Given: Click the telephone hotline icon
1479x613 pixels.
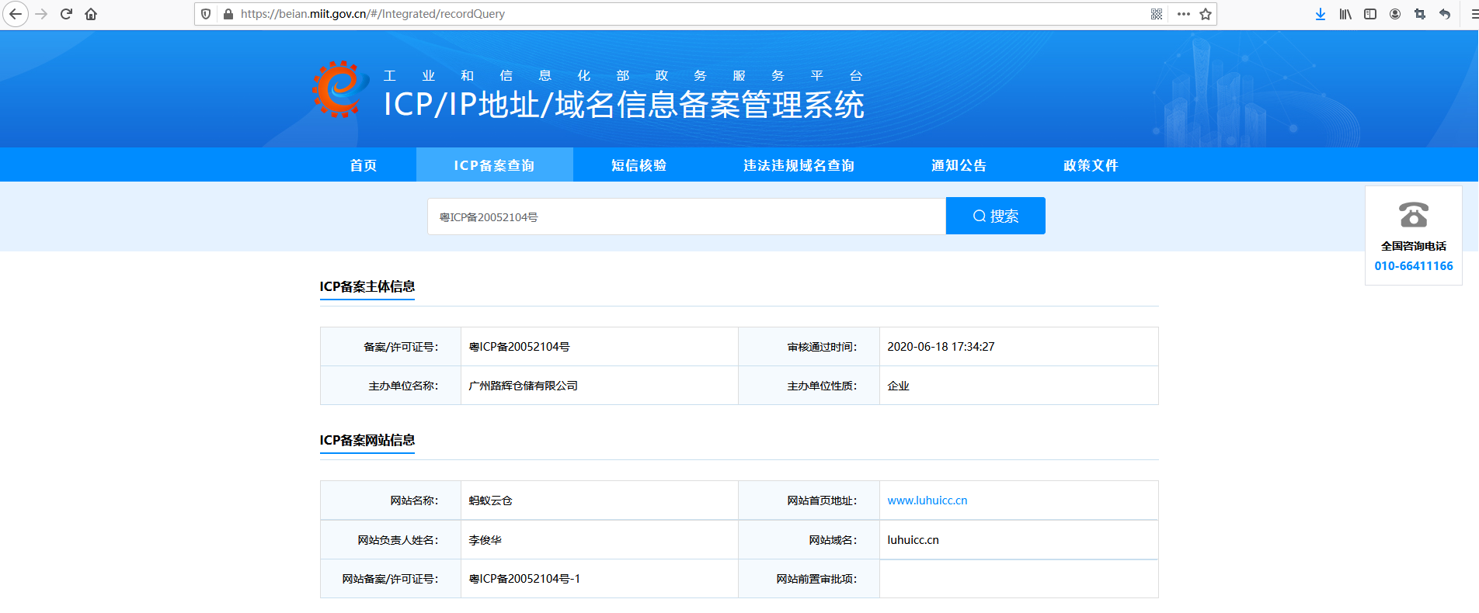Looking at the screenshot, I should [x=1414, y=215].
